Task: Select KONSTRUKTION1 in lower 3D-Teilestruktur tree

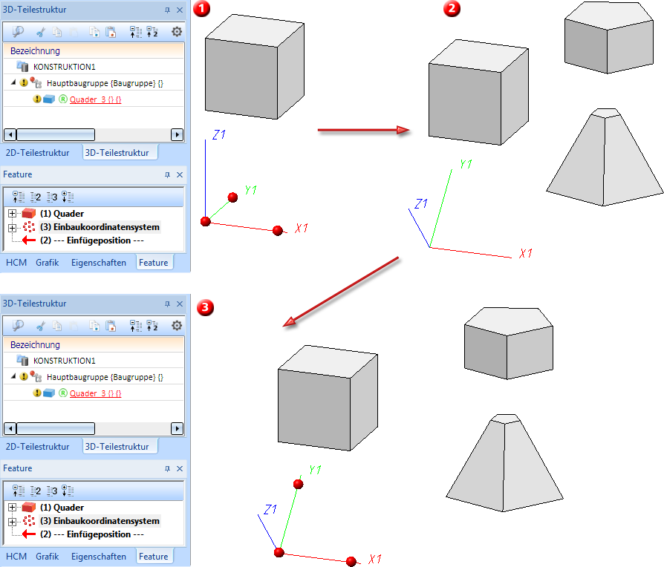Action: pyautogui.click(x=65, y=361)
